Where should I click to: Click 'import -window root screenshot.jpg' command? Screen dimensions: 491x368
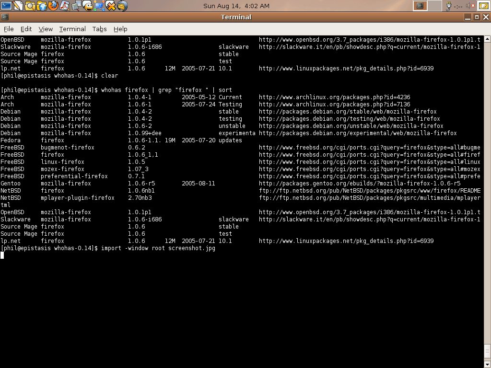point(158,248)
